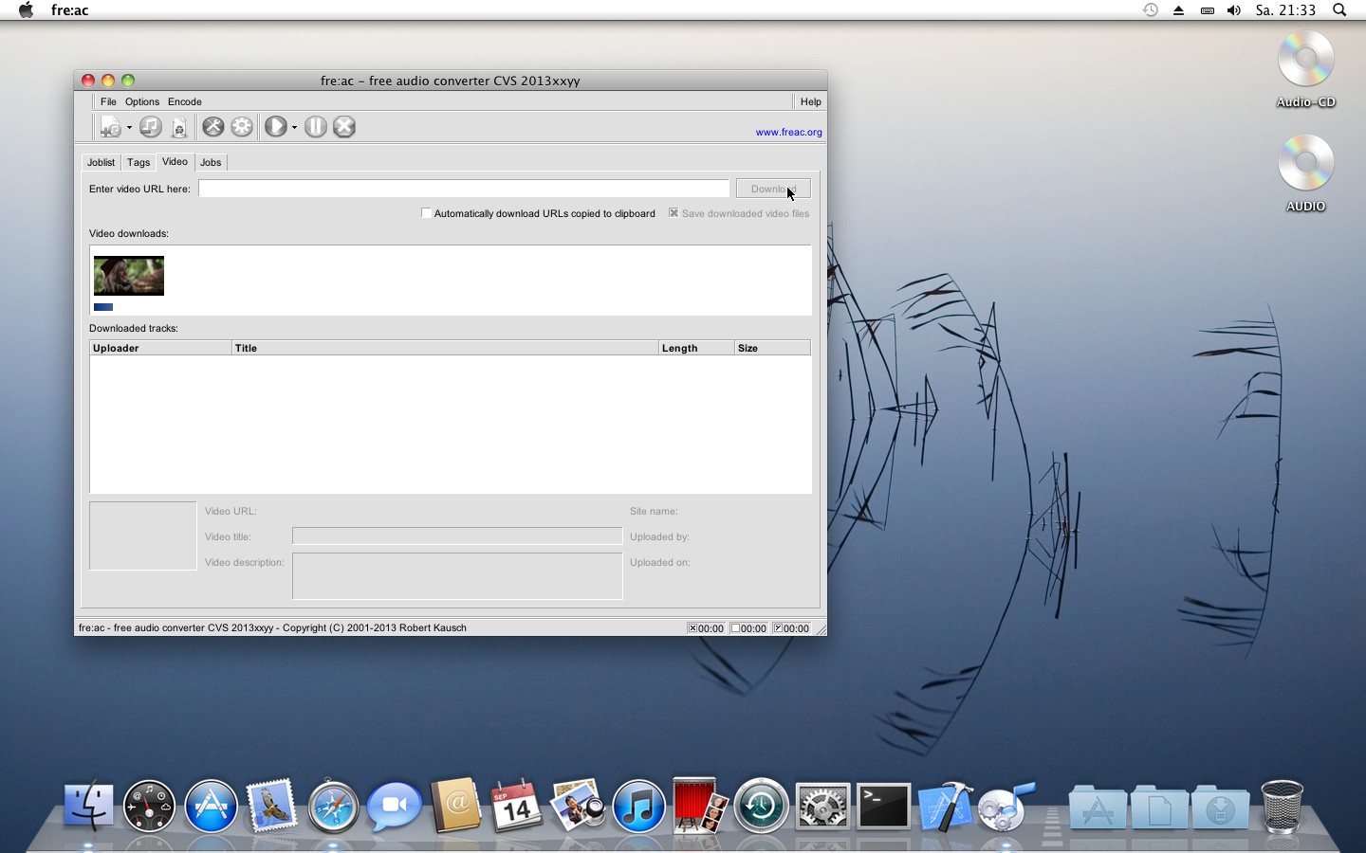Image resolution: width=1366 pixels, height=853 pixels.
Task: Open the Options menu
Action: click(142, 101)
